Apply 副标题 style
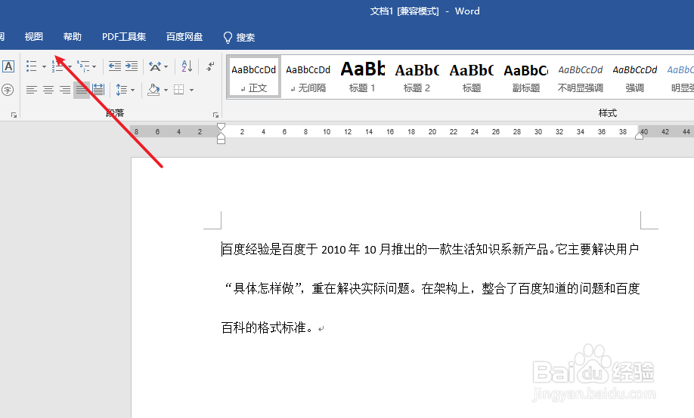694x418 pixels. [x=526, y=76]
